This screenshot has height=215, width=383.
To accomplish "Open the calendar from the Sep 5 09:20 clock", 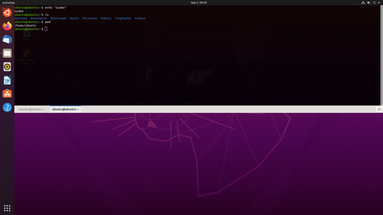I will [199, 3].
